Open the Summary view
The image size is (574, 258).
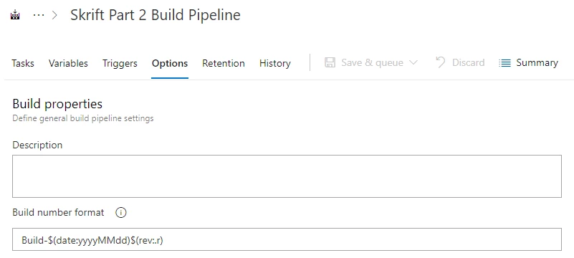coord(537,63)
